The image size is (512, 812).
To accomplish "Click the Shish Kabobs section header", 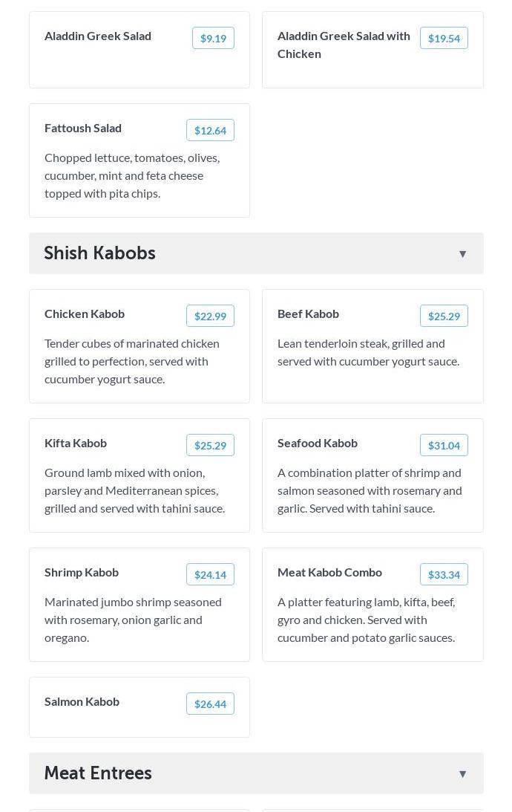I will [100, 253].
